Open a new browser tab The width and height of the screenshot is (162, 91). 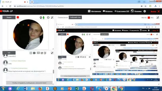tap(32, 2)
